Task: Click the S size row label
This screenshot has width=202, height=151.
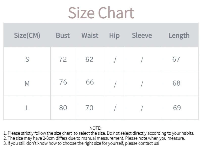Action: coord(27,59)
